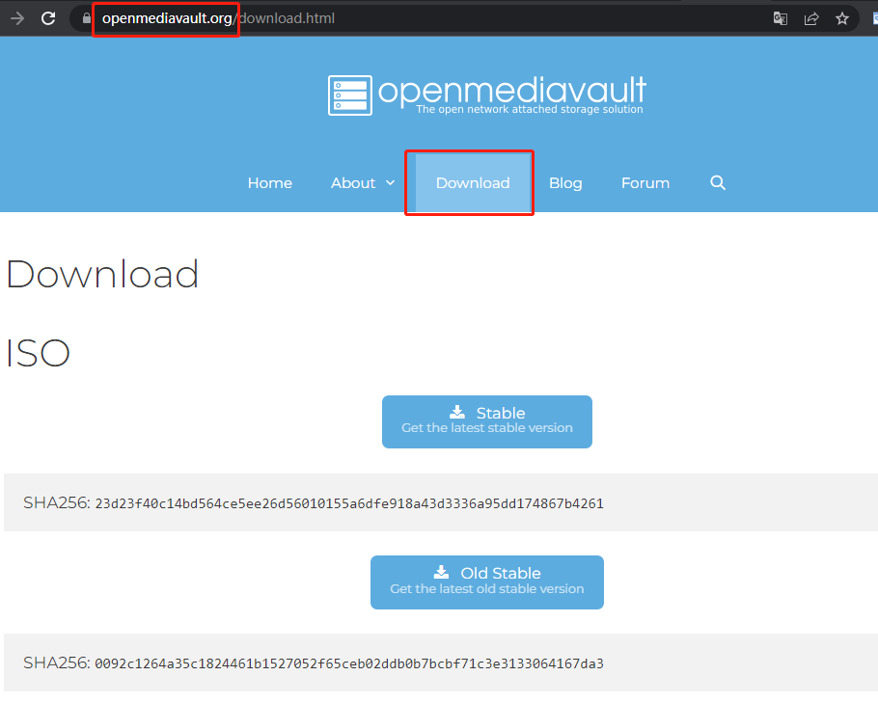
Task: Click the download icon inside the Stable button
Action: [x=460, y=412]
